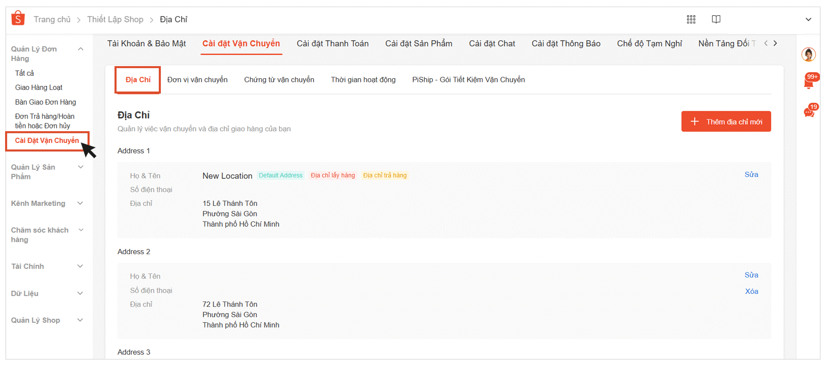This screenshot has height=366, width=826.
Task: Expand the Tài Chính sidebar section
Action: [80, 266]
